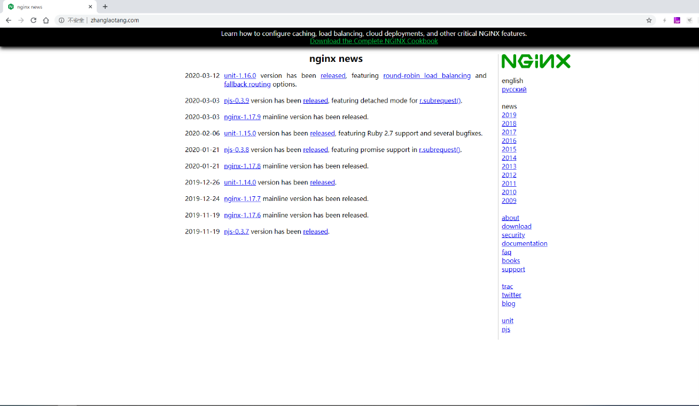Open the blog link
Screen dimensions: 699x406
pos(508,303)
